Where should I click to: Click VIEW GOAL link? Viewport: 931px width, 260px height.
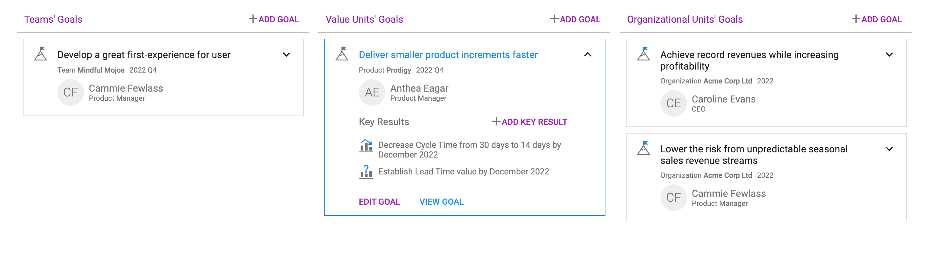point(441,202)
